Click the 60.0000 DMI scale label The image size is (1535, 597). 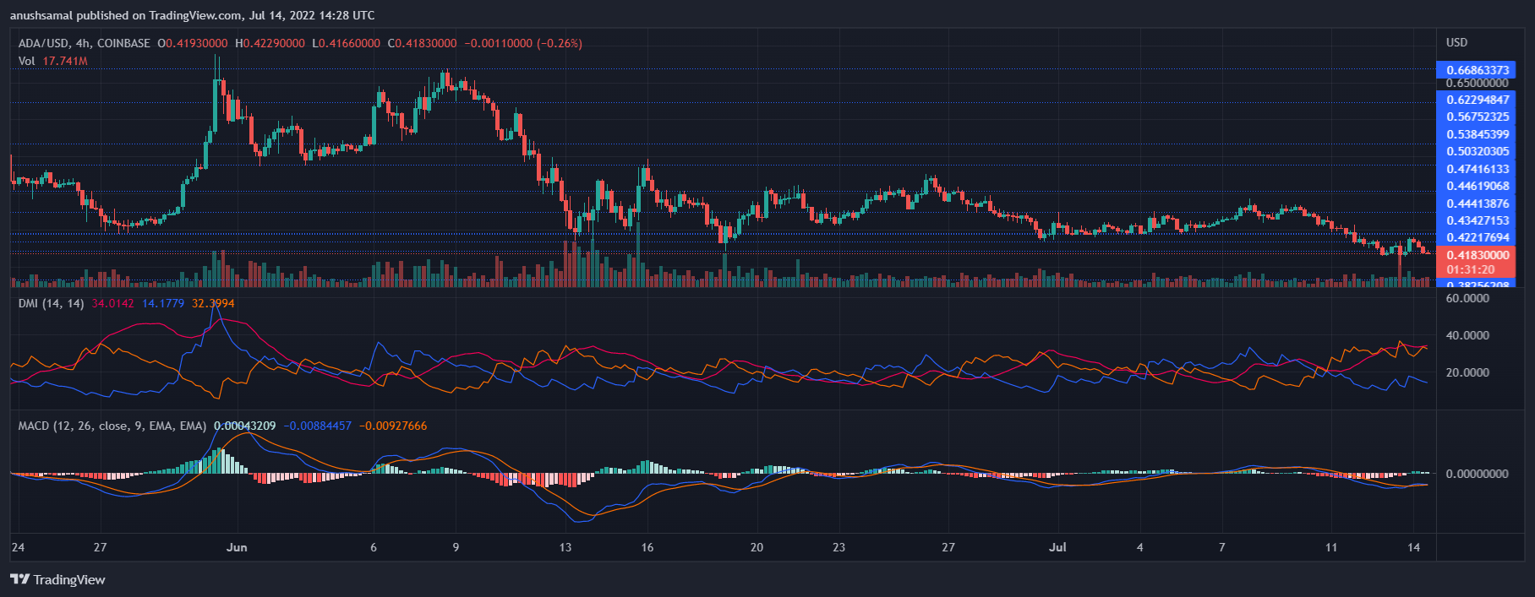pos(1467,298)
